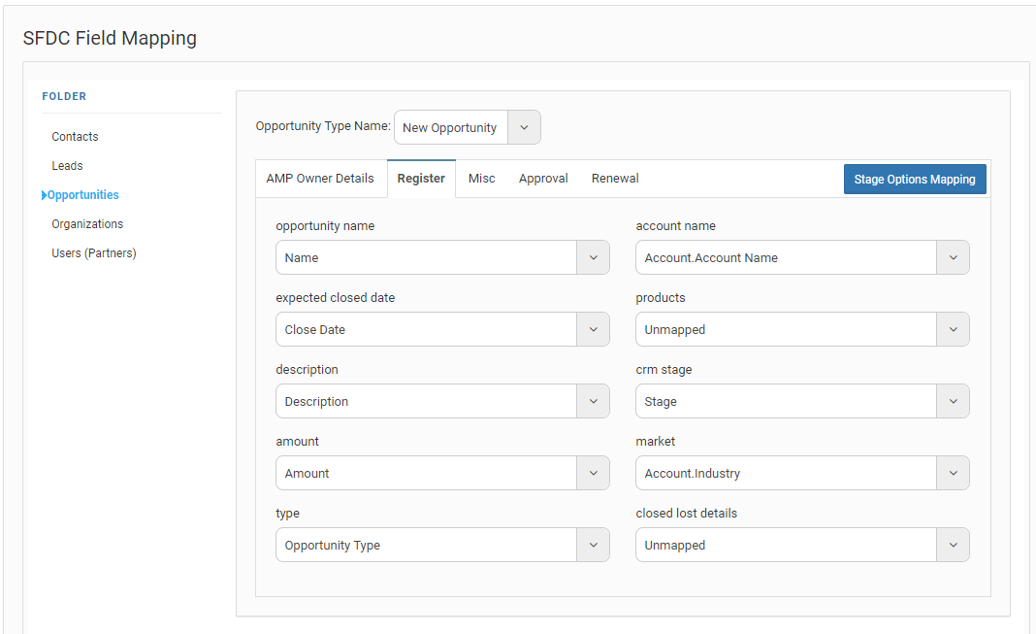Open the crm stage dropdown chevron
Image resolution: width=1036 pixels, height=634 pixels.
tap(953, 402)
